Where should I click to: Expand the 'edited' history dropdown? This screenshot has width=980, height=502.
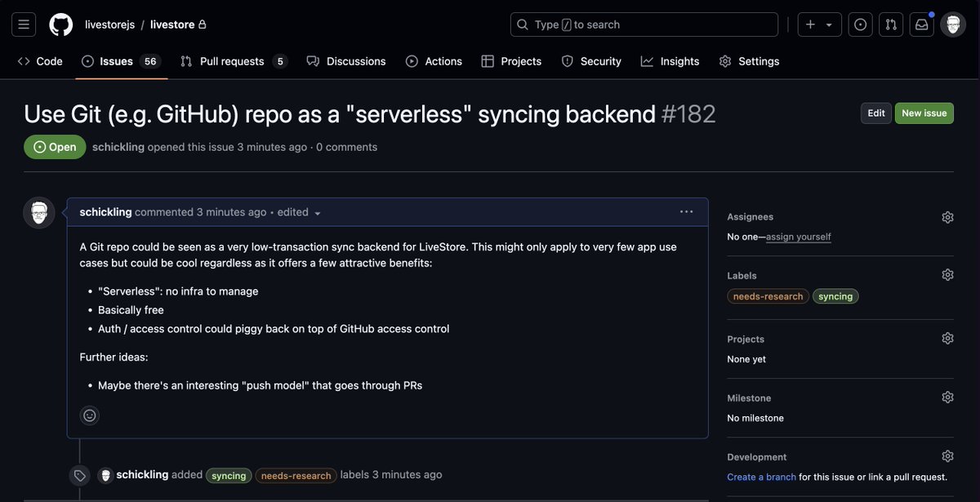[x=300, y=212]
